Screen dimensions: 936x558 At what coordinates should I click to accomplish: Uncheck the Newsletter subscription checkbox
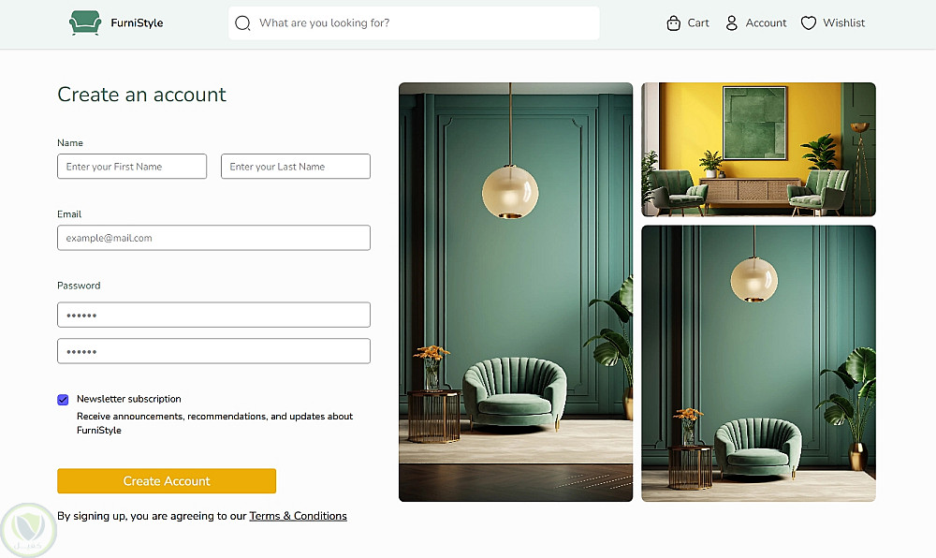(63, 400)
